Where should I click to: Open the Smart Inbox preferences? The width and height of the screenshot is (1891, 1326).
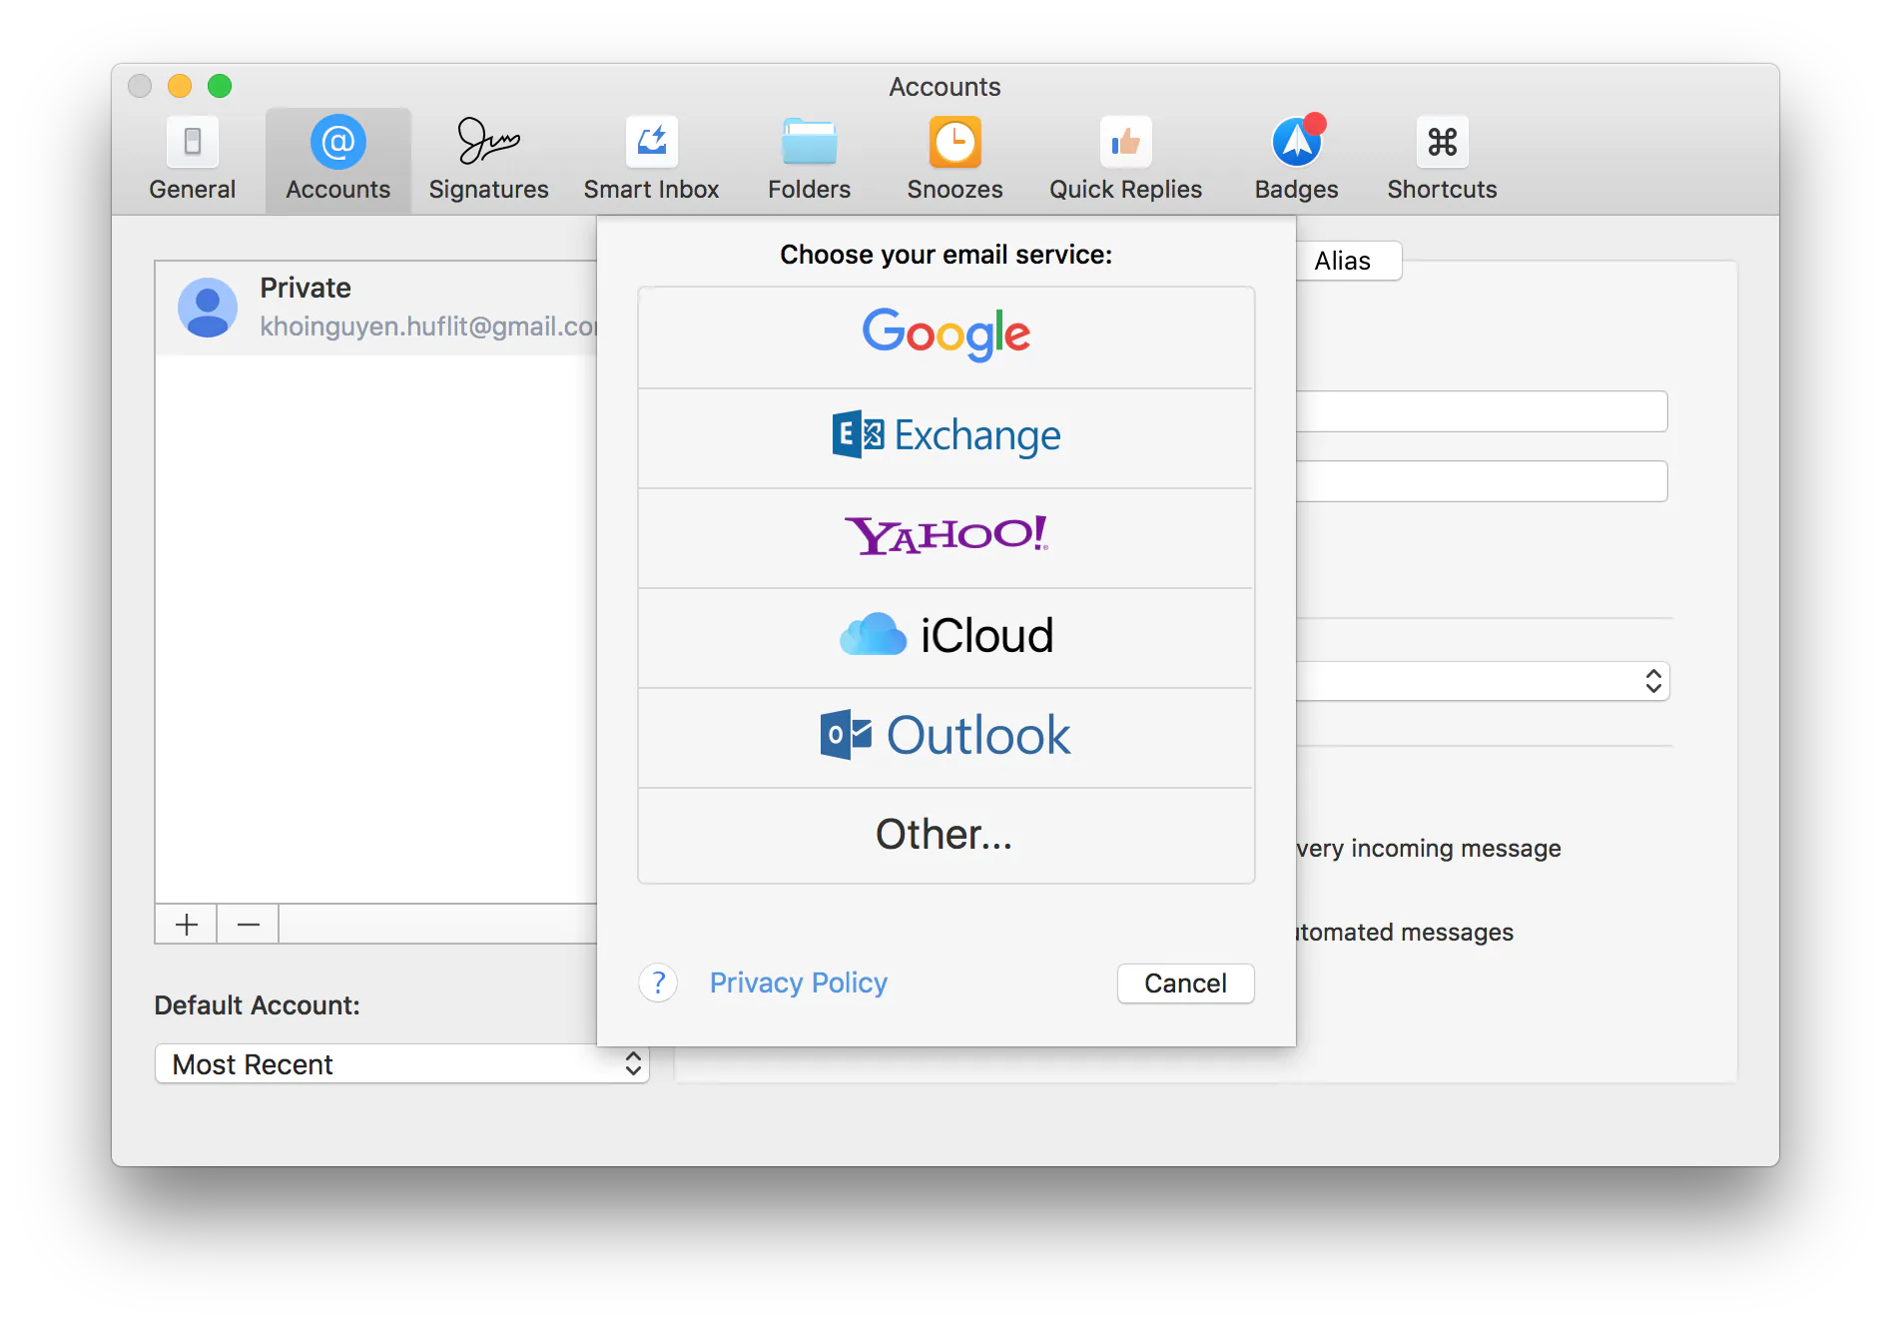coord(651,160)
